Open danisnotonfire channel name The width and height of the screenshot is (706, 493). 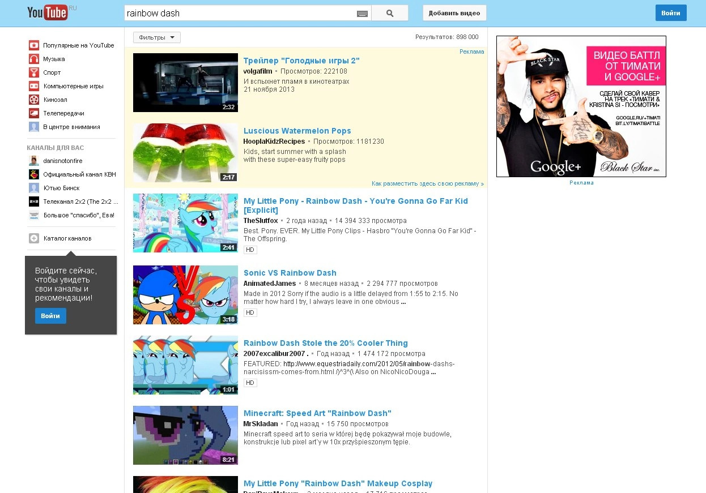click(x=63, y=161)
